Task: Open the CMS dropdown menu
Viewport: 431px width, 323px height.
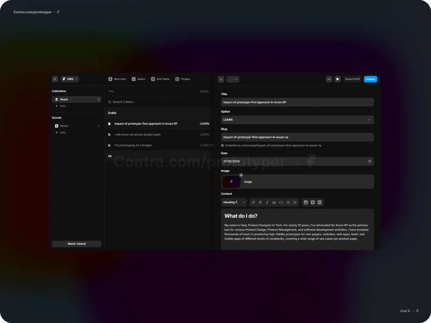Action: coord(70,79)
